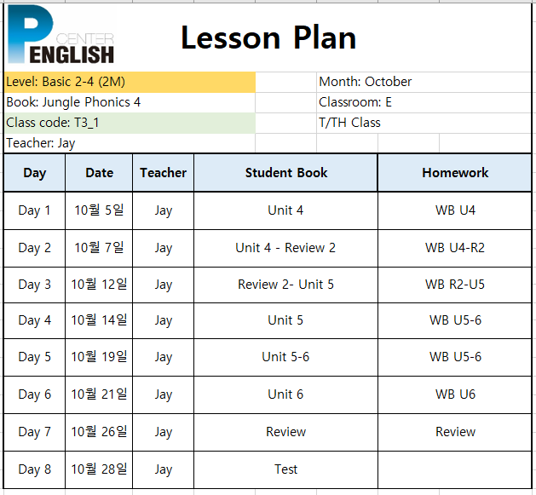Click the Classroom: E cell
Screen dimensions: 536x495
coord(424,102)
